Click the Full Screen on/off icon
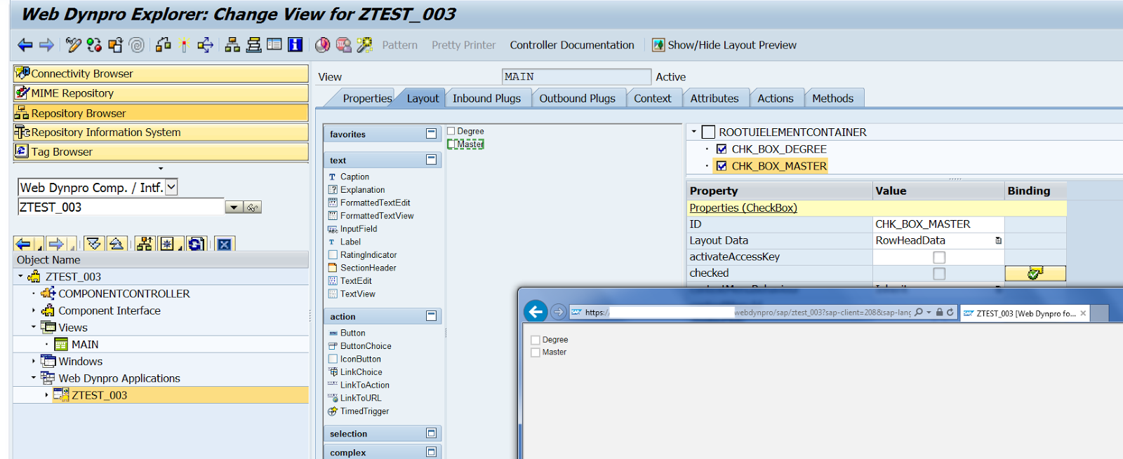This screenshot has height=459, width=1123. [274, 45]
